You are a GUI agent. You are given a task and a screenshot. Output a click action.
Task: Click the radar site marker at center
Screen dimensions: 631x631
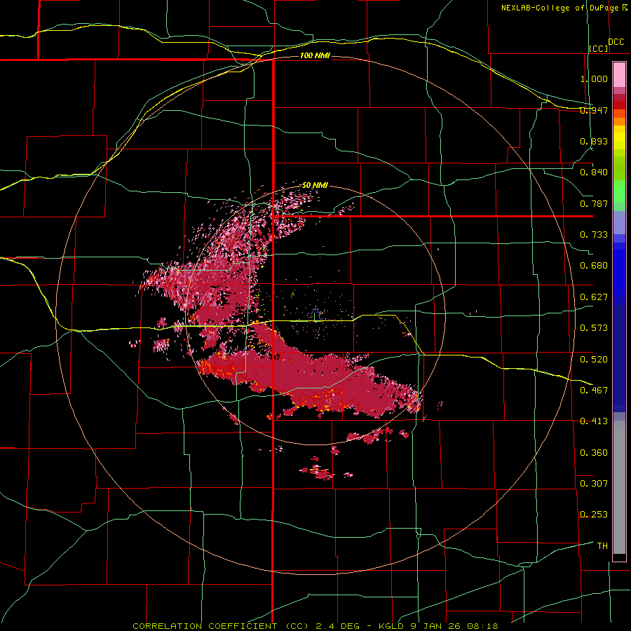pyautogui.click(x=316, y=315)
